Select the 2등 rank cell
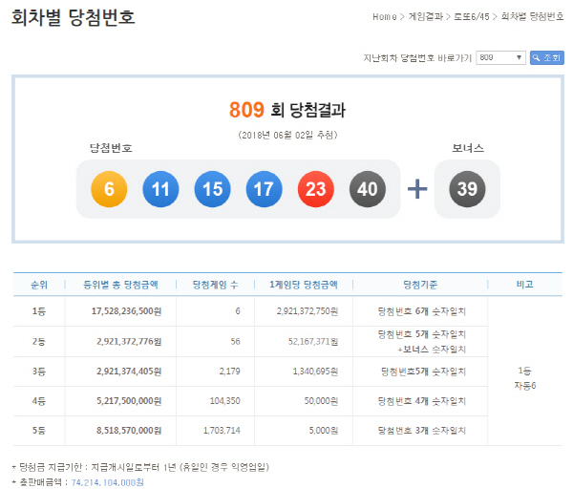The height and width of the screenshot is (489, 573). tap(39, 342)
